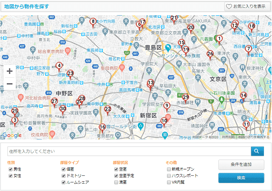The width and height of the screenshot is (272, 191).
Task: Open property marker number 26
Action: [x=210, y=54]
